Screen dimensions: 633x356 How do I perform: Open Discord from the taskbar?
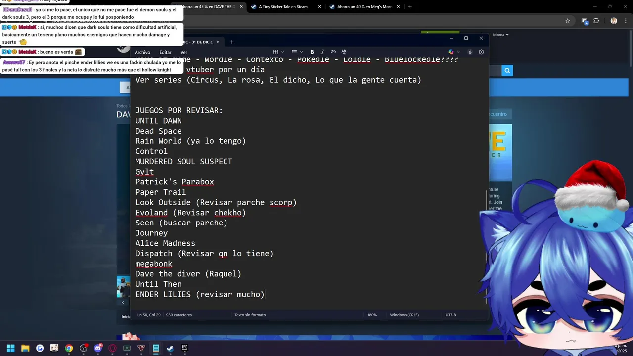(x=98, y=348)
